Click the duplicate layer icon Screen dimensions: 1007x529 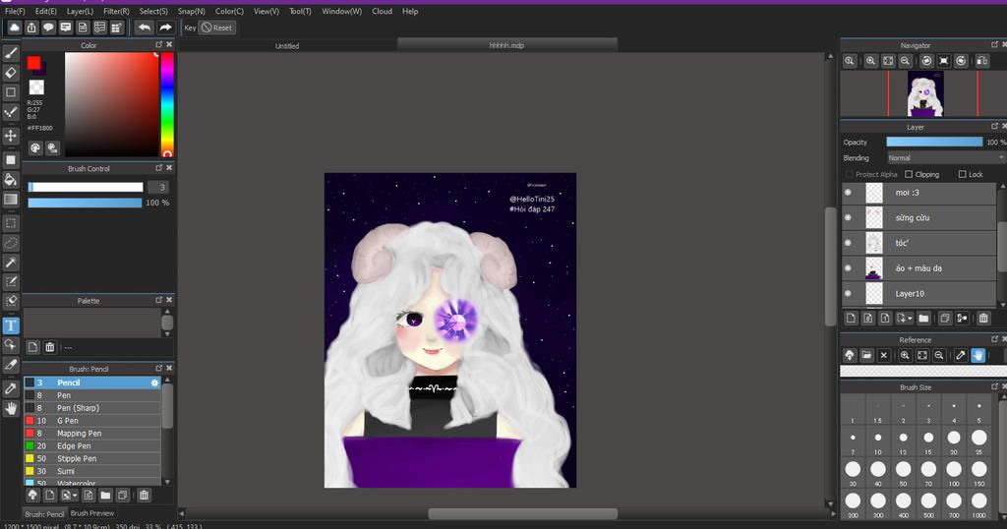tap(945, 318)
